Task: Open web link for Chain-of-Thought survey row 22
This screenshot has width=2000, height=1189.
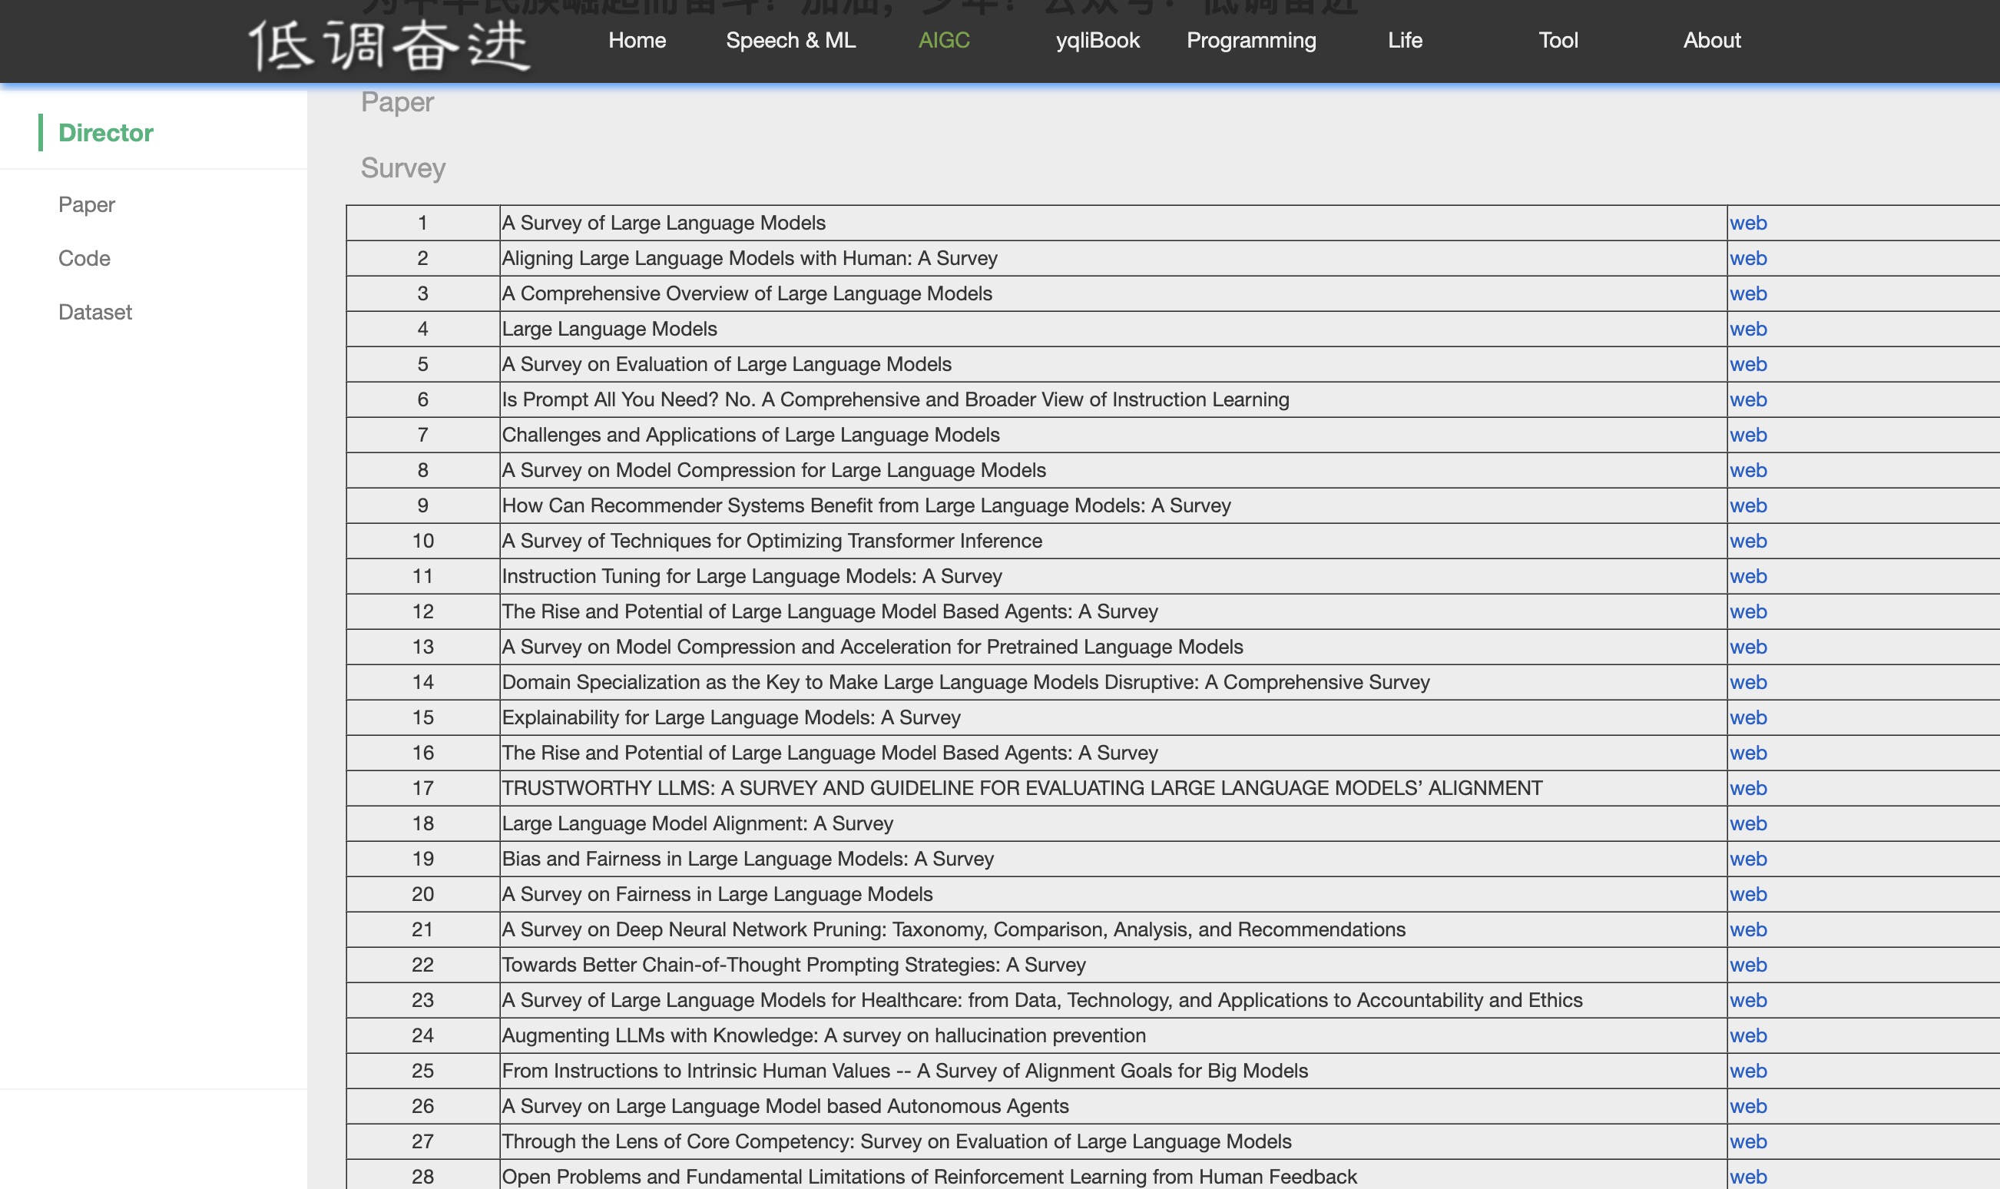Action: pos(1747,965)
